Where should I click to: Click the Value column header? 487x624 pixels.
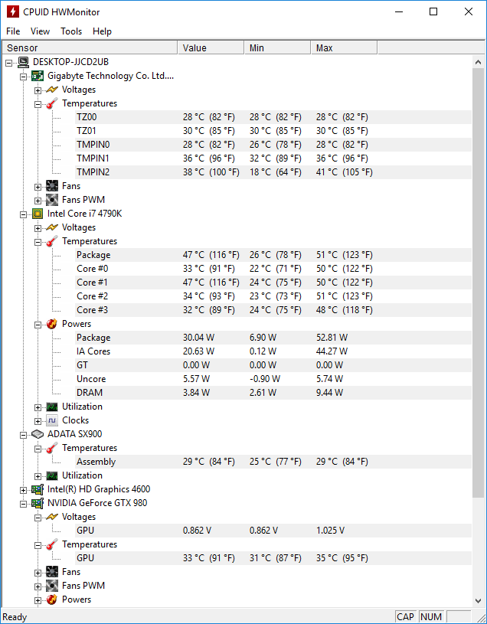pos(211,47)
